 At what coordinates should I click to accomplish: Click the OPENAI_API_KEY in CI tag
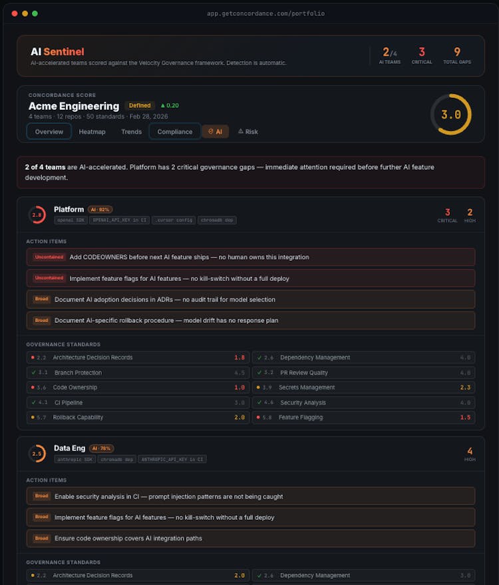(x=120, y=220)
